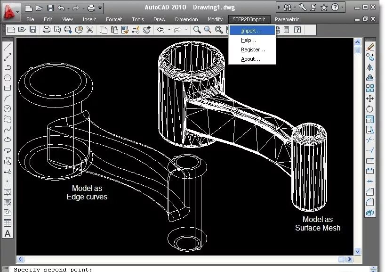Viewport: 385px width, 272px height.
Task: Click the horizontal scrollbar left arrow
Action: pos(20,259)
